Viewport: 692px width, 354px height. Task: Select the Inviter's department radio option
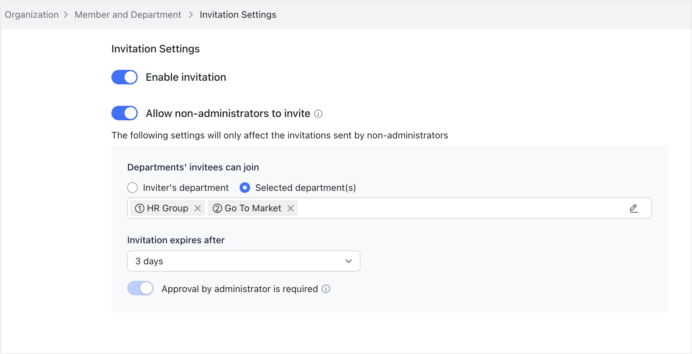pos(132,187)
